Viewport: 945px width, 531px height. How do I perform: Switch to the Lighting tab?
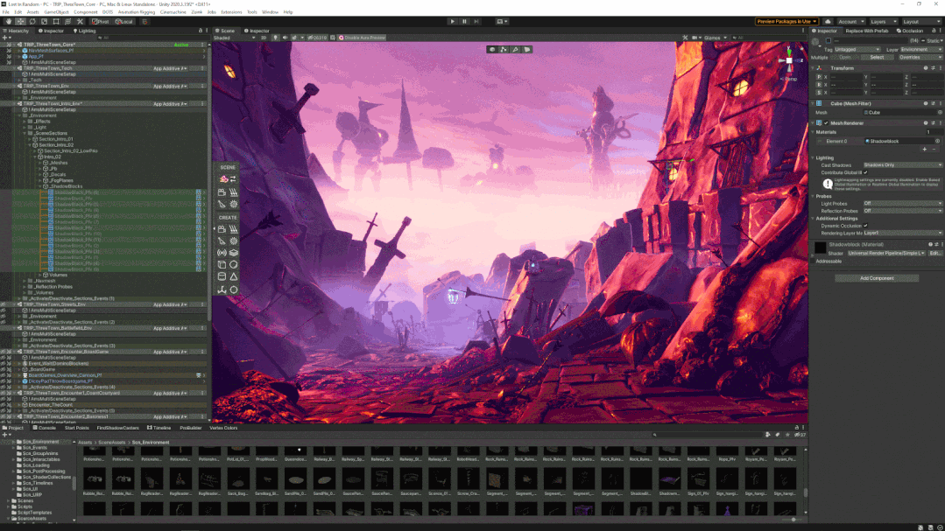(x=84, y=31)
